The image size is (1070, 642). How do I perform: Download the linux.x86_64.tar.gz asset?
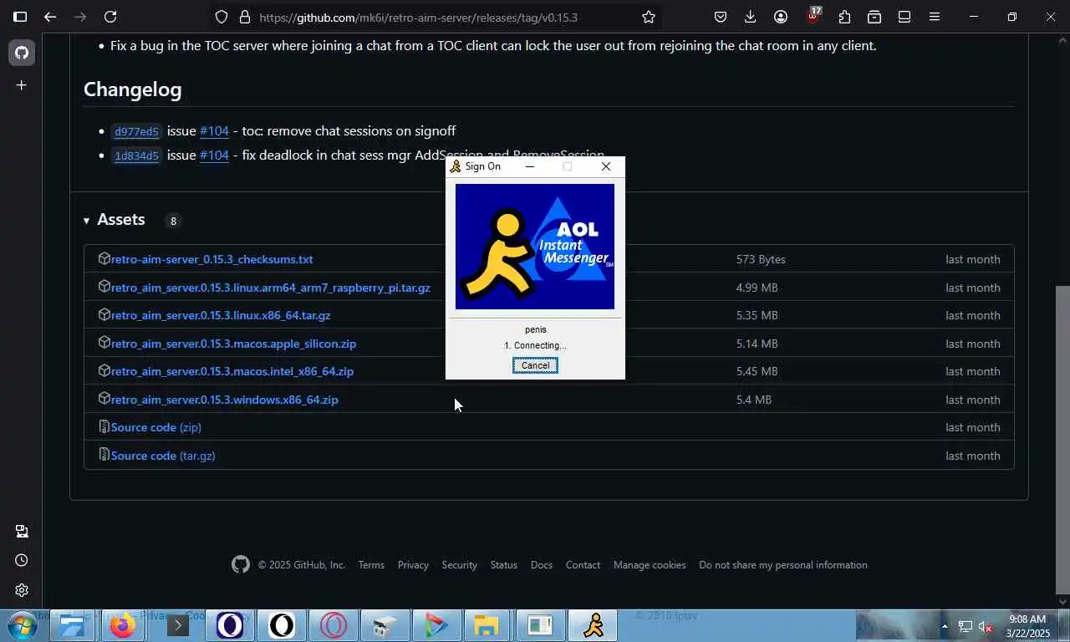click(x=221, y=315)
